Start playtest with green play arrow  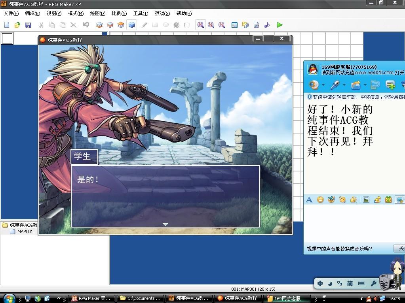pyautogui.click(x=280, y=25)
